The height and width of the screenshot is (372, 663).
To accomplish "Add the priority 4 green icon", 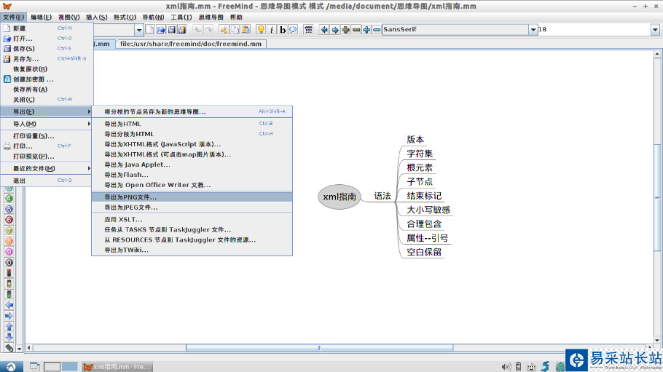I will 9,198.
